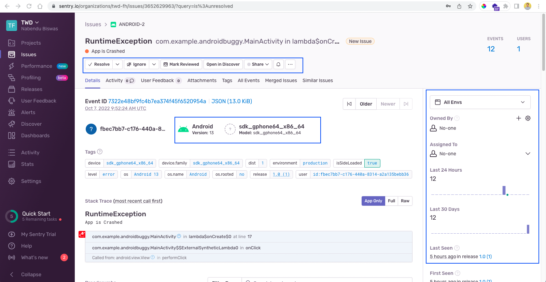Open the Alerts siren icon
The image size is (546, 282).
point(12,112)
